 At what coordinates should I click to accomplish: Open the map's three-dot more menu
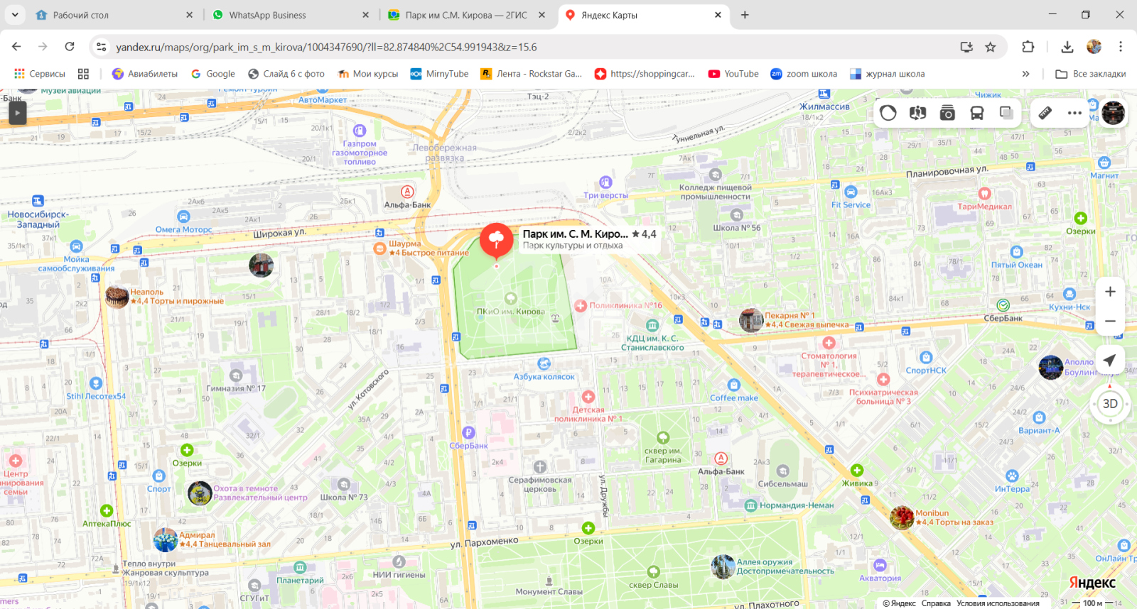(1074, 113)
